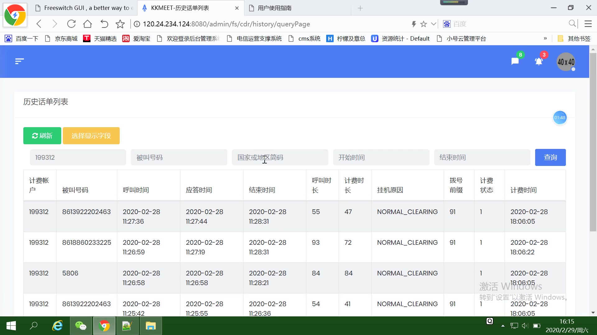Go forward in the browser

tap(55, 24)
